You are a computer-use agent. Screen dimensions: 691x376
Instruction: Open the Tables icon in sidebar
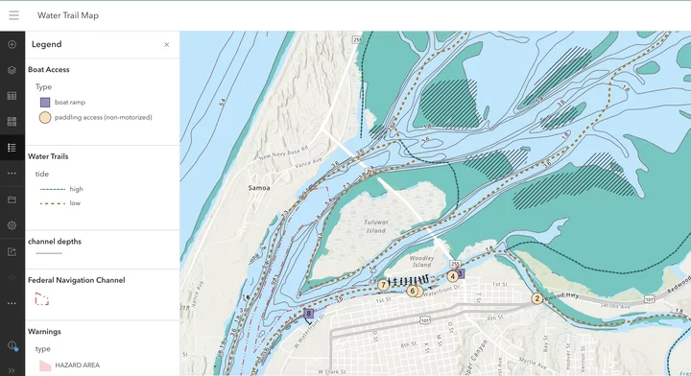click(12, 96)
